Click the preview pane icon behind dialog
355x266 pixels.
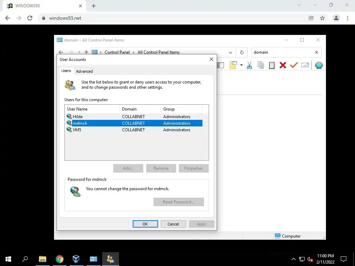click(x=220, y=65)
